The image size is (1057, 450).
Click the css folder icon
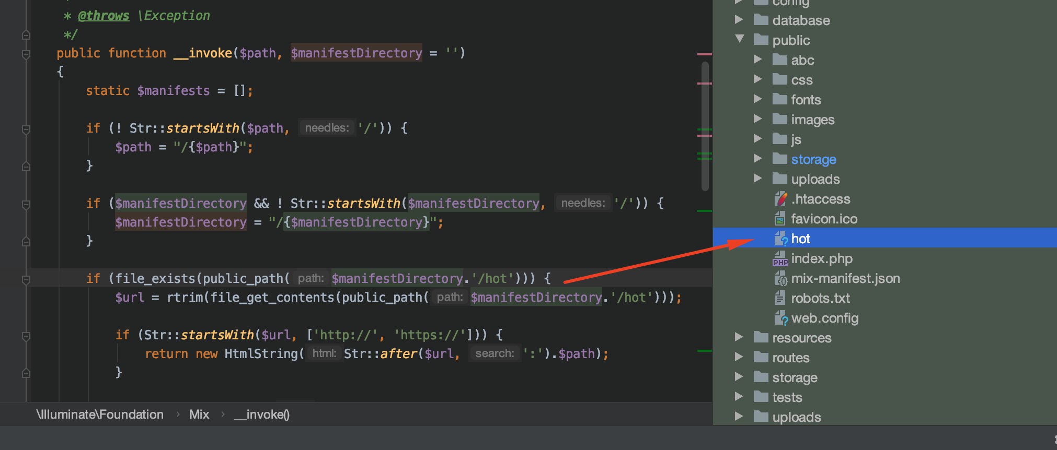780,79
